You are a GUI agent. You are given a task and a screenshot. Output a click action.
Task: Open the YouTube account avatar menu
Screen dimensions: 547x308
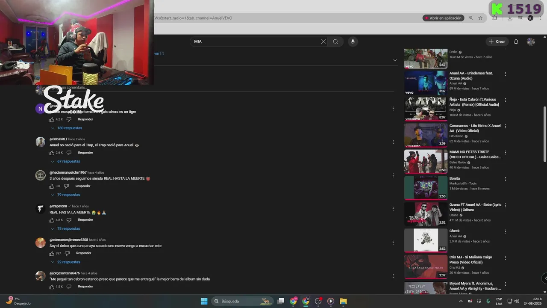(x=531, y=41)
